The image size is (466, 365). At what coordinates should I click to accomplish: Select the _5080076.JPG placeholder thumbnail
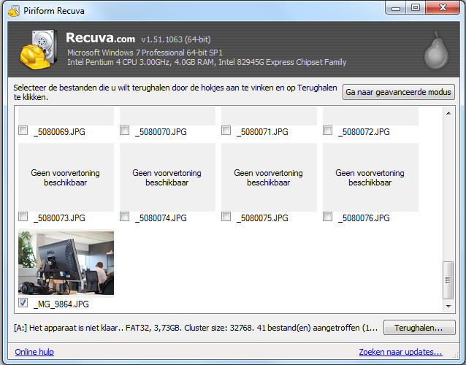tap(370, 177)
